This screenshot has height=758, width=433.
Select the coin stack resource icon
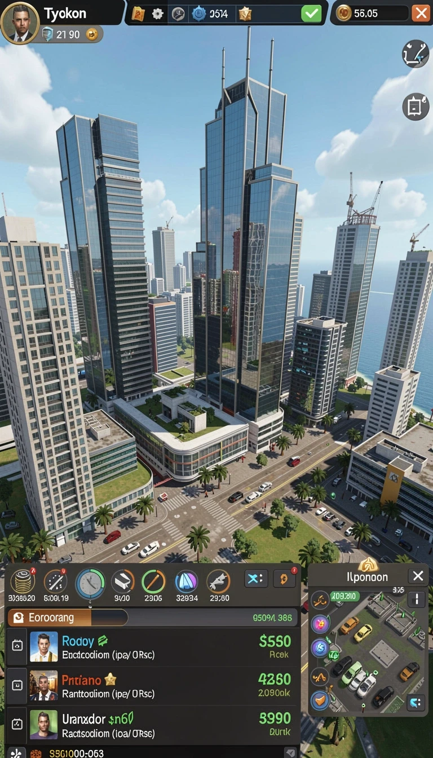23,581
